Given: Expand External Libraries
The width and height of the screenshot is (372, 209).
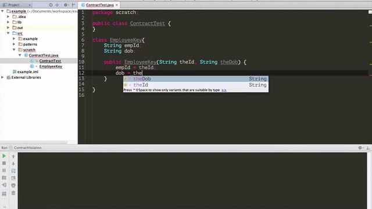Looking at the screenshot, I should pyautogui.click(x=2, y=77).
